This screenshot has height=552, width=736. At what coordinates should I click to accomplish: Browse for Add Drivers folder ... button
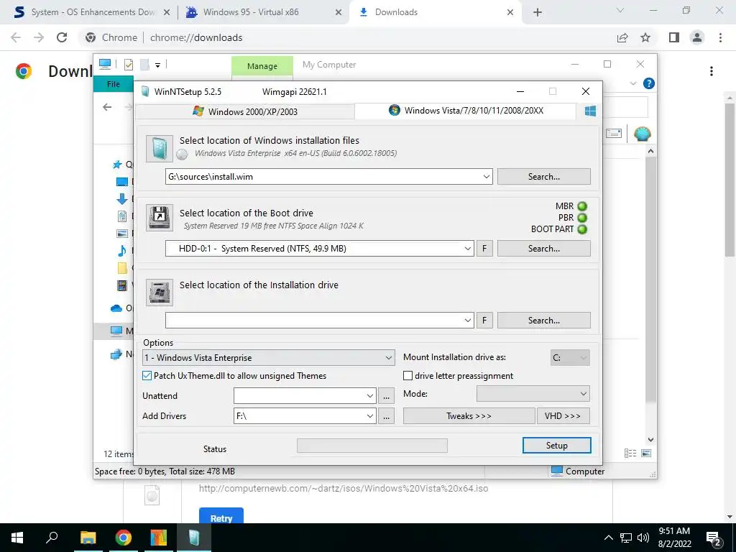(386, 416)
